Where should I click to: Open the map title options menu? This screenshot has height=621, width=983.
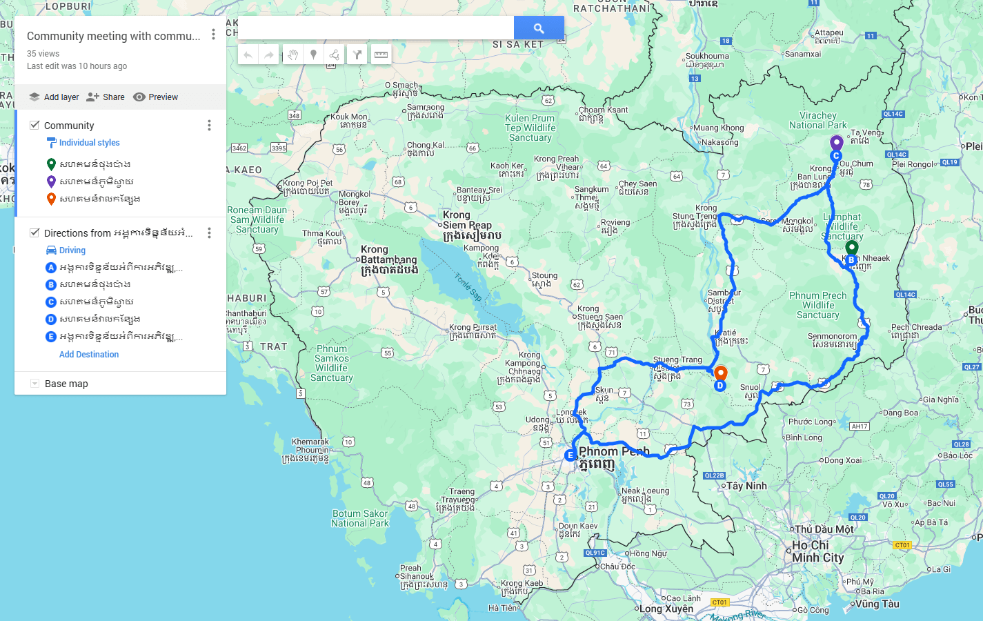(x=213, y=34)
